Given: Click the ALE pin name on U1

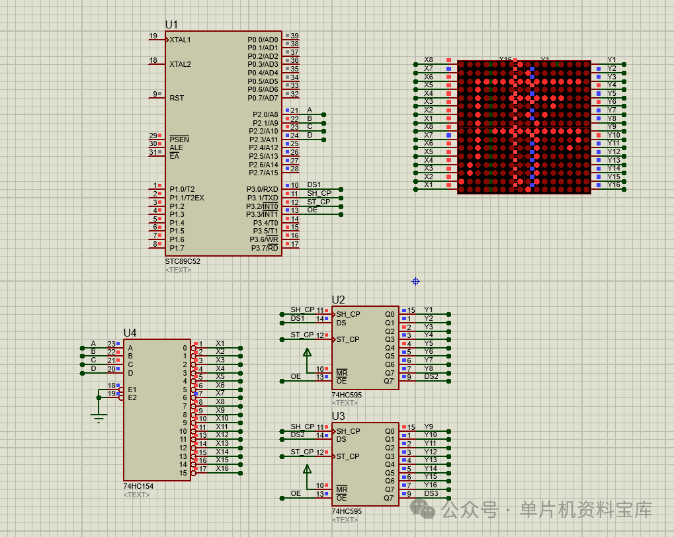Looking at the screenshot, I should point(176,147).
